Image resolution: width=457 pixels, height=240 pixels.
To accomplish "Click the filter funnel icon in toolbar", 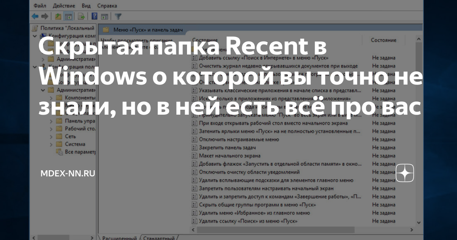I will 118,16.
